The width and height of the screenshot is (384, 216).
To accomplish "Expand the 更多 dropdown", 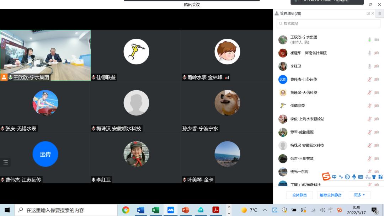I will click(x=359, y=195).
